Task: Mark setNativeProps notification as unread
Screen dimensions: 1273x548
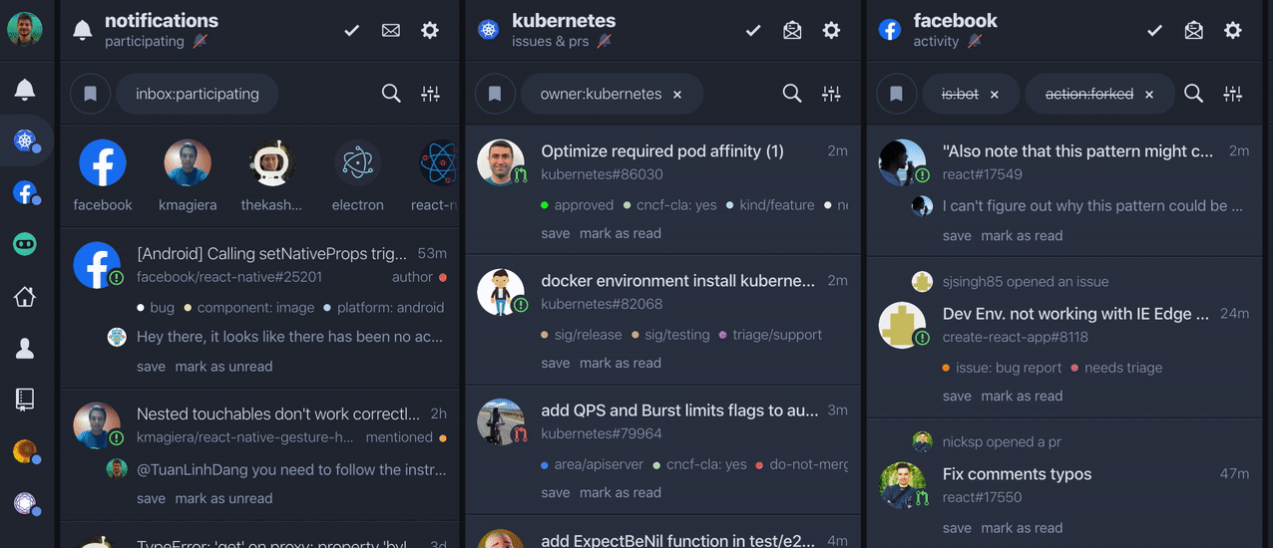Action: [x=223, y=367]
